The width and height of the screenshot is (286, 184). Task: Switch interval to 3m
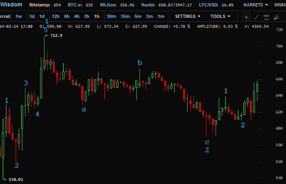tap(149, 16)
